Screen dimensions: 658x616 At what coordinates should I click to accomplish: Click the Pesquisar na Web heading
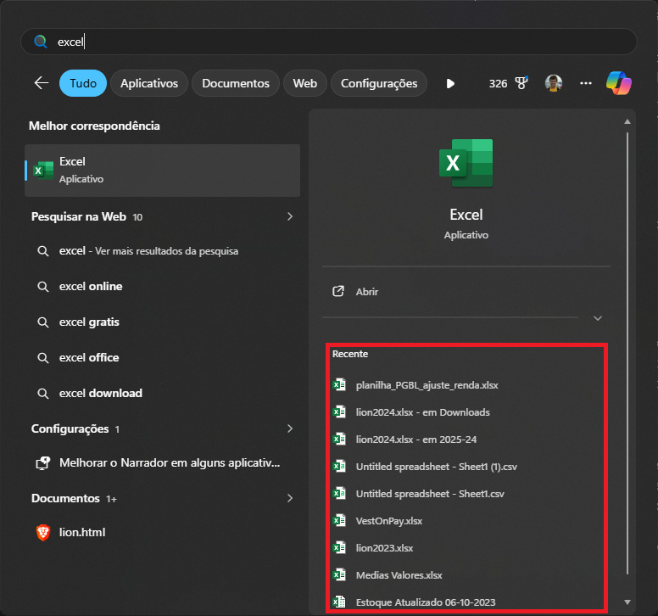(x=79, y=216)
